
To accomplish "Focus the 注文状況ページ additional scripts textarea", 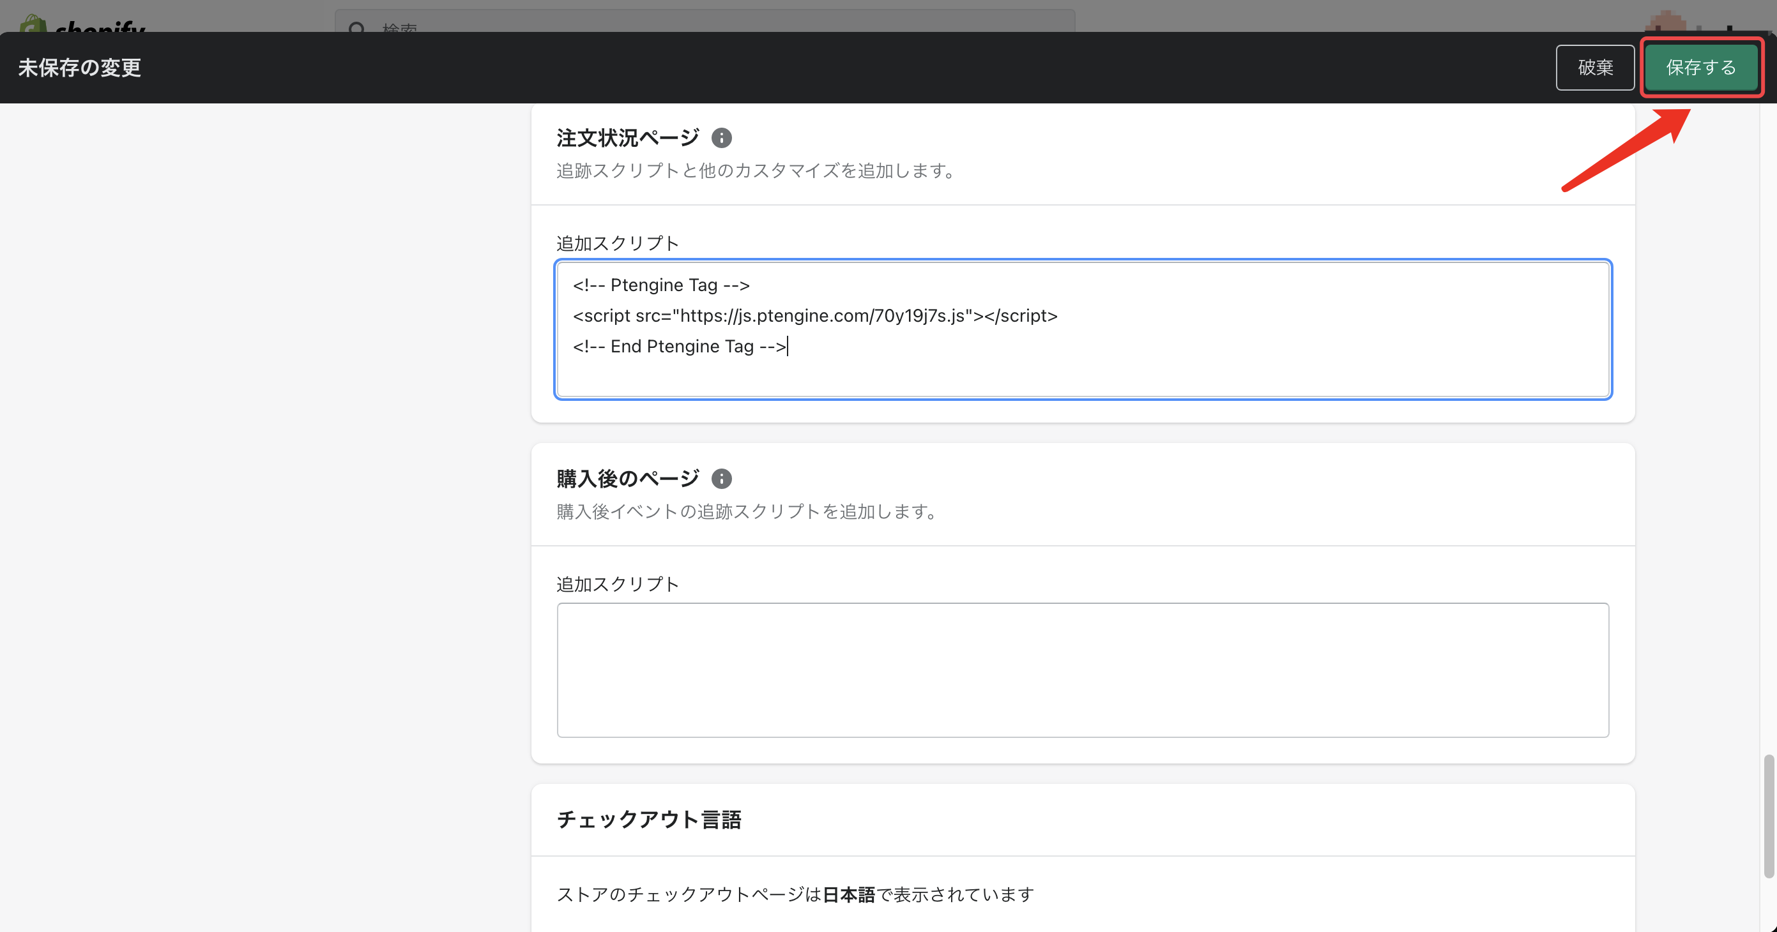I will [1083, 329].
